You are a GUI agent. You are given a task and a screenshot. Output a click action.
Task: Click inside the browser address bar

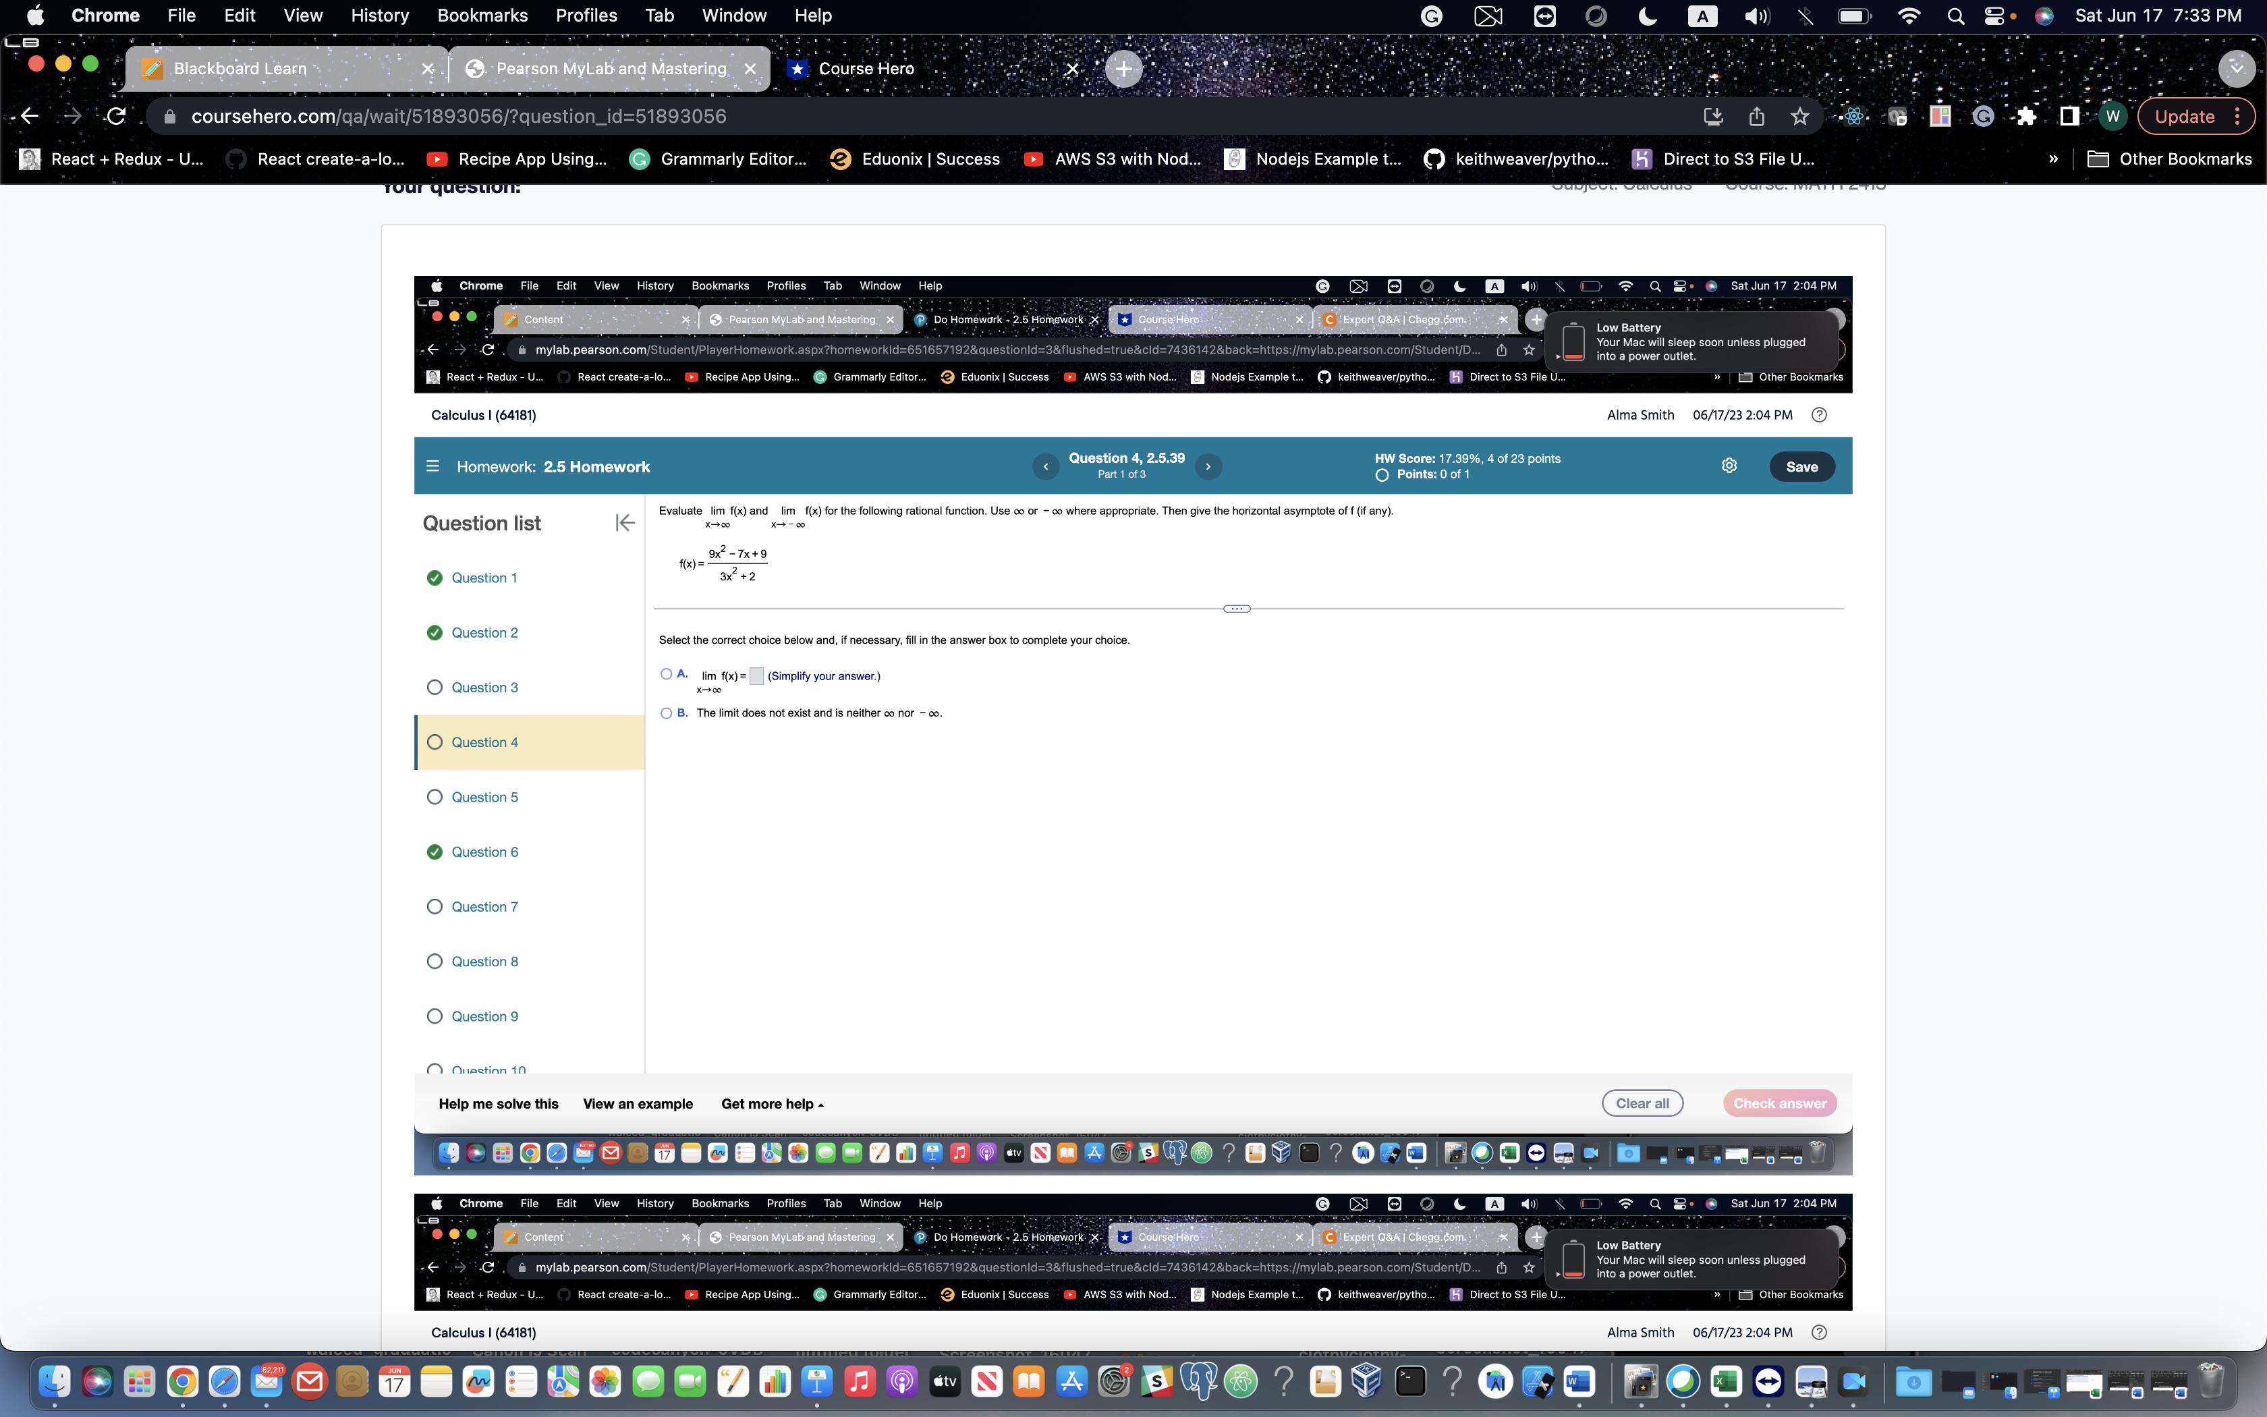562,116
